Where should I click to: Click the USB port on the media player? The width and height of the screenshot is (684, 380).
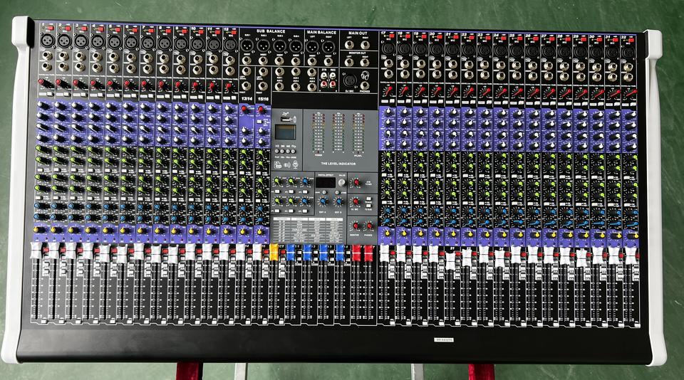click(285, 120)
